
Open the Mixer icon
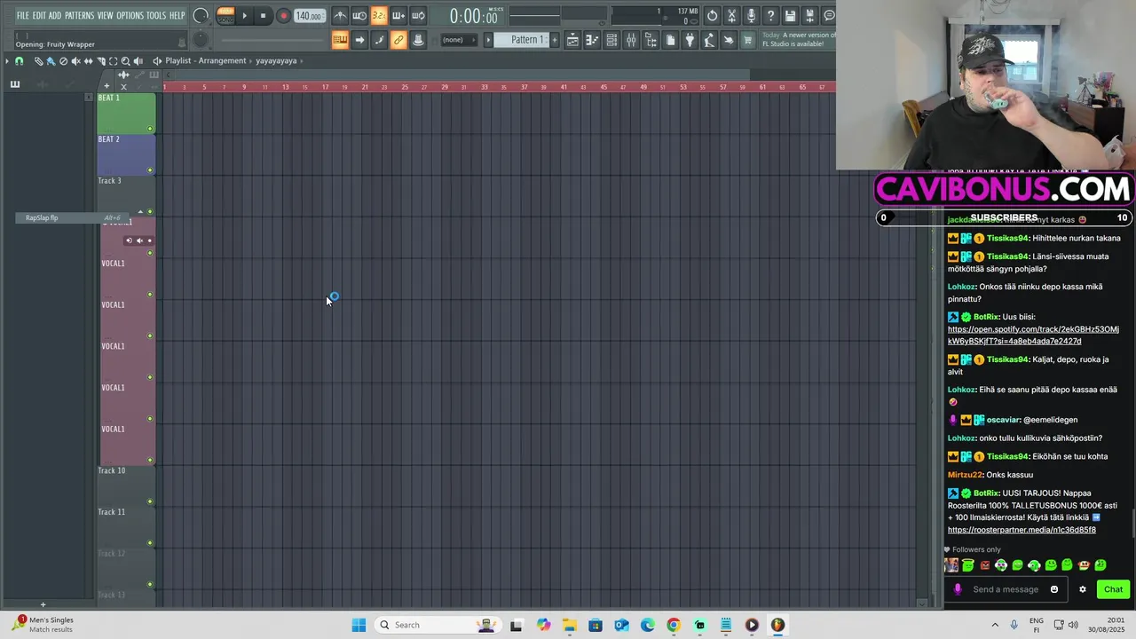click(x=631, y=40)
